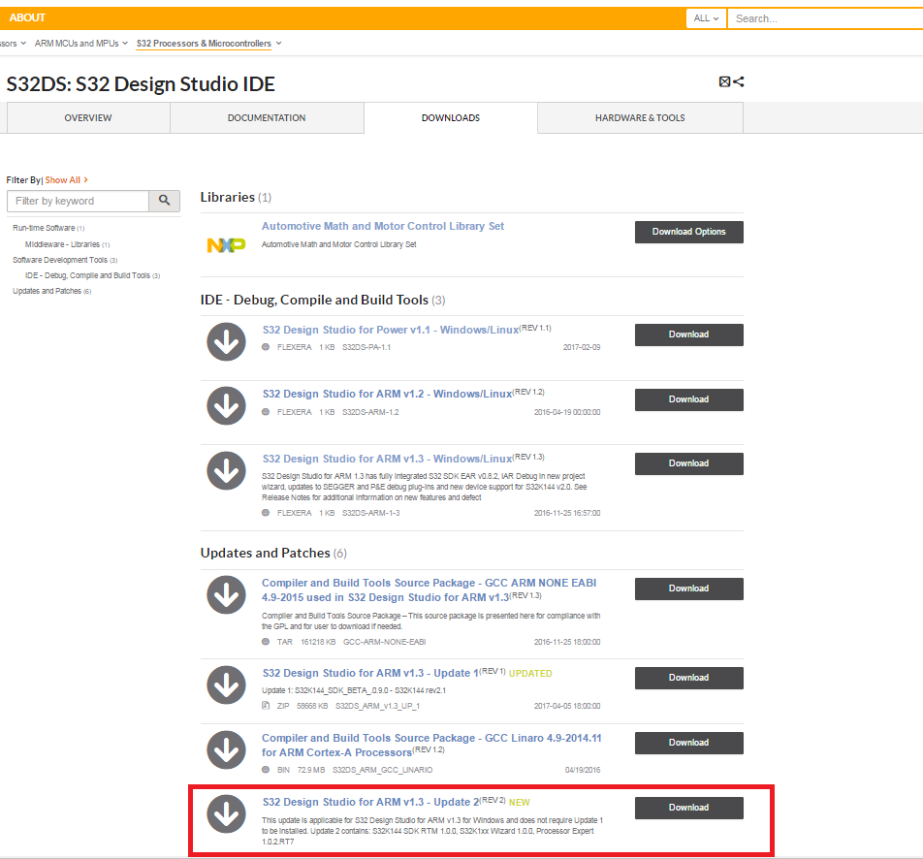Click Download button for ARM v1.2
Screen dimensions: 923x859
click(688, 399)
